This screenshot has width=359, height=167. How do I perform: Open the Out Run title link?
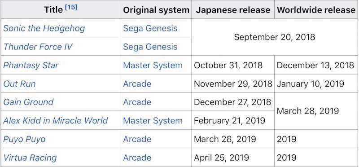[x=19, y=83]
